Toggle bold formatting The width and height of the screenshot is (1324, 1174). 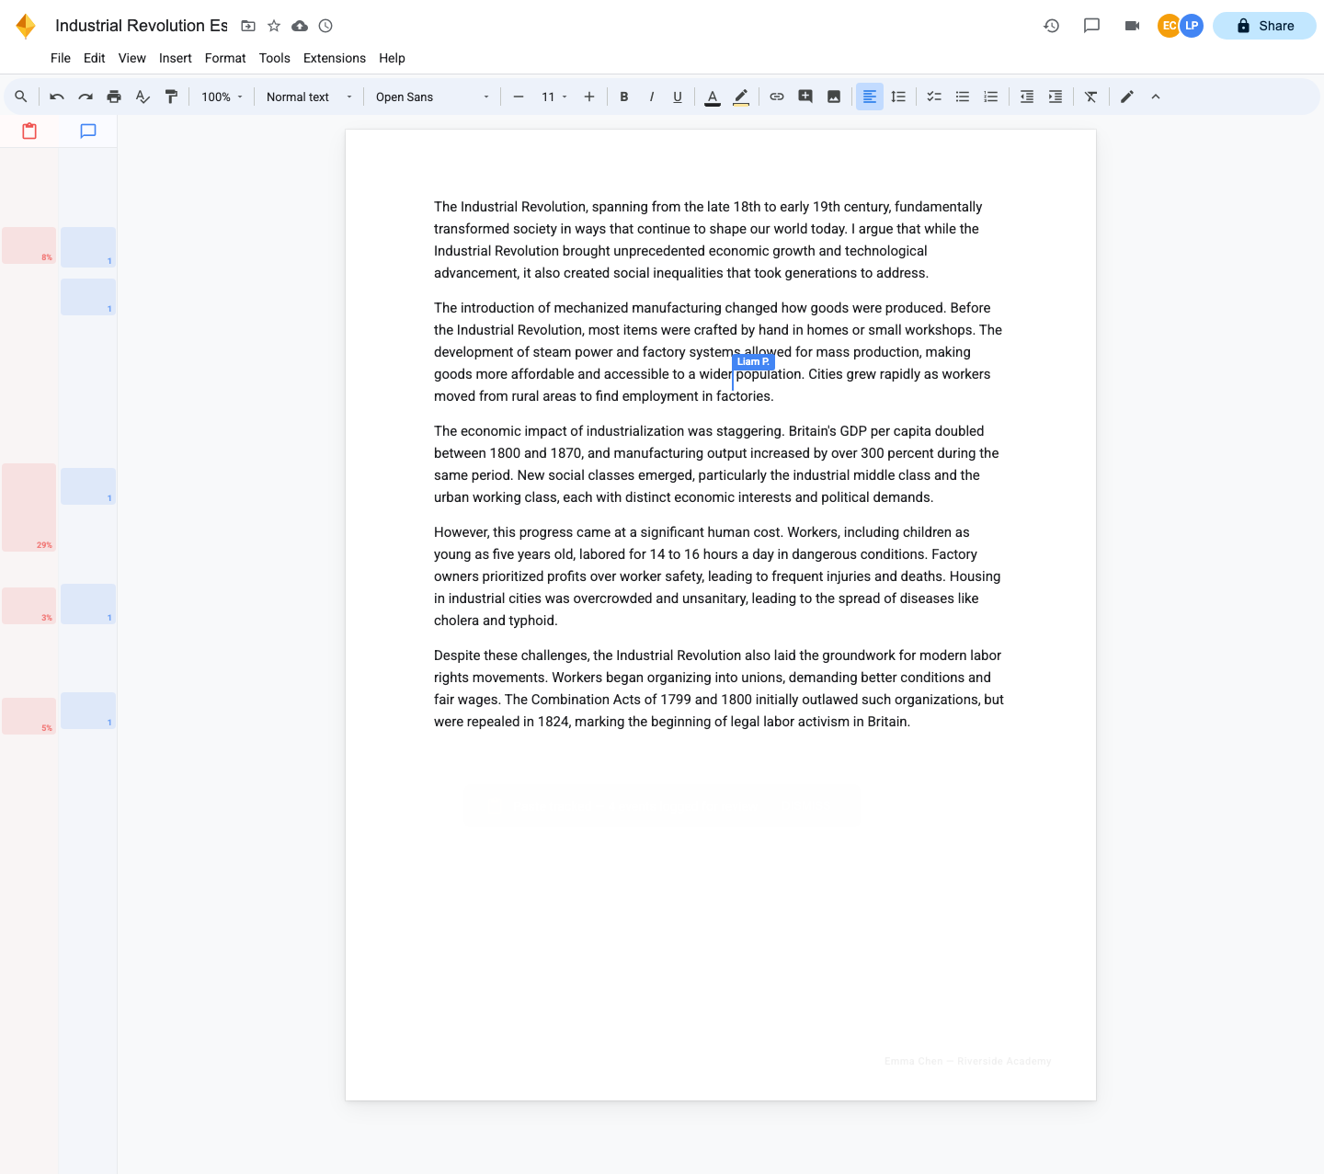pos(624,97)
